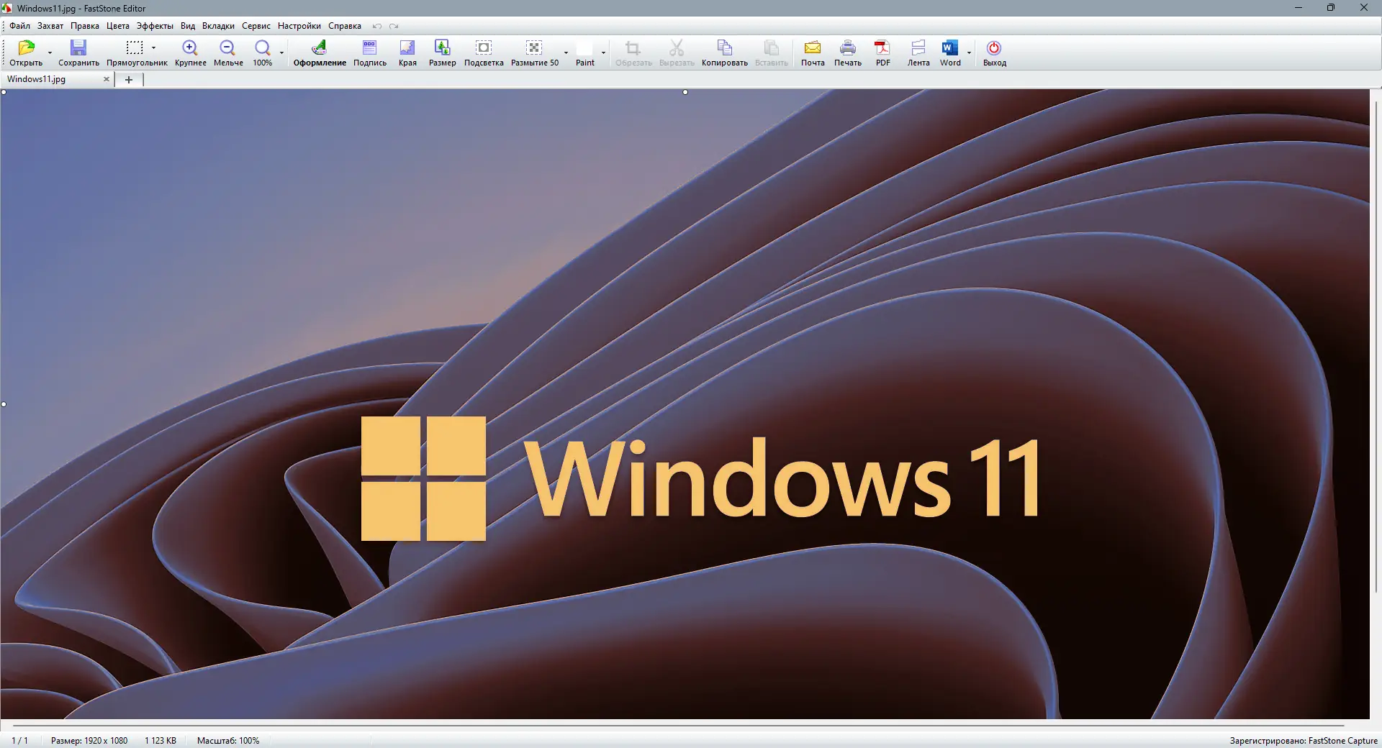Redo the action in menu bar
This screenshot has width=1382, height=748.
tap(394, 26)
